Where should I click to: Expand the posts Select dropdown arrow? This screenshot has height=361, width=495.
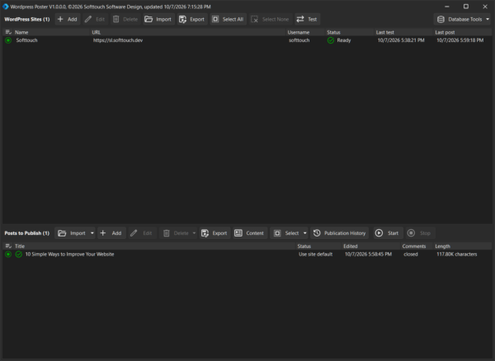tap(305, 233)
